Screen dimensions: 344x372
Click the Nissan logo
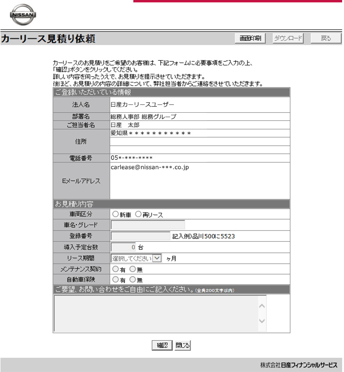point(23,15)
